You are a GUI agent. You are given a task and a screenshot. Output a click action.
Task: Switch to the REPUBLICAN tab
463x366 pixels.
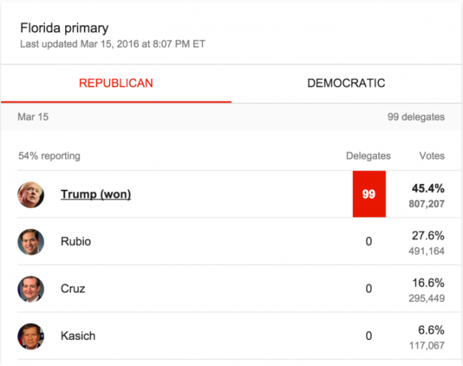click(116, 83)
